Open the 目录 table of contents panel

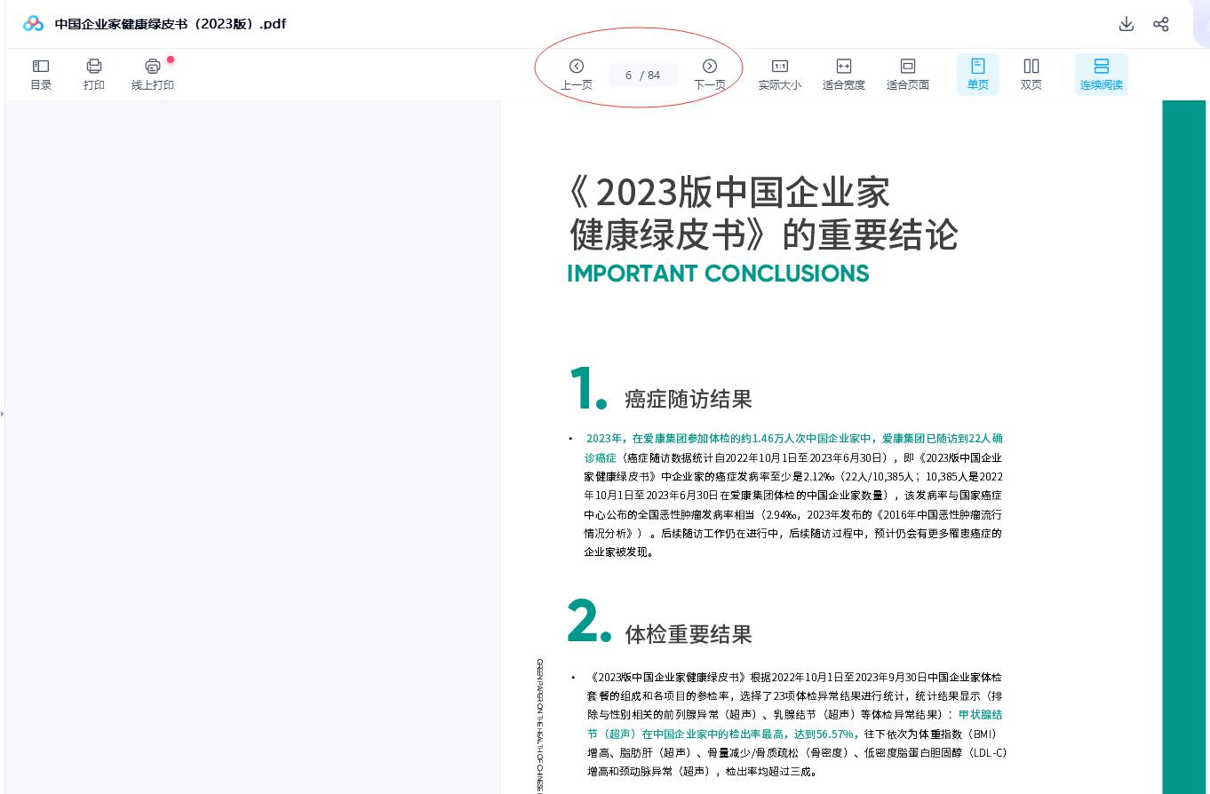coord(41,74)
